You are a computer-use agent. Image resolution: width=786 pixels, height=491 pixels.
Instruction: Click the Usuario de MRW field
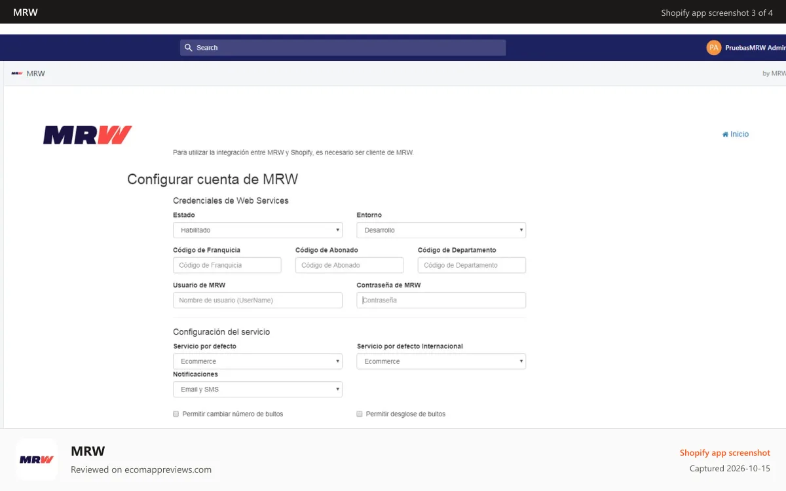point(257,300)
